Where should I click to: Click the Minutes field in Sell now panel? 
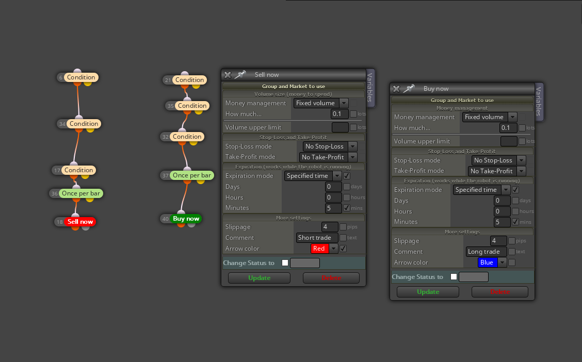(333, 208)
